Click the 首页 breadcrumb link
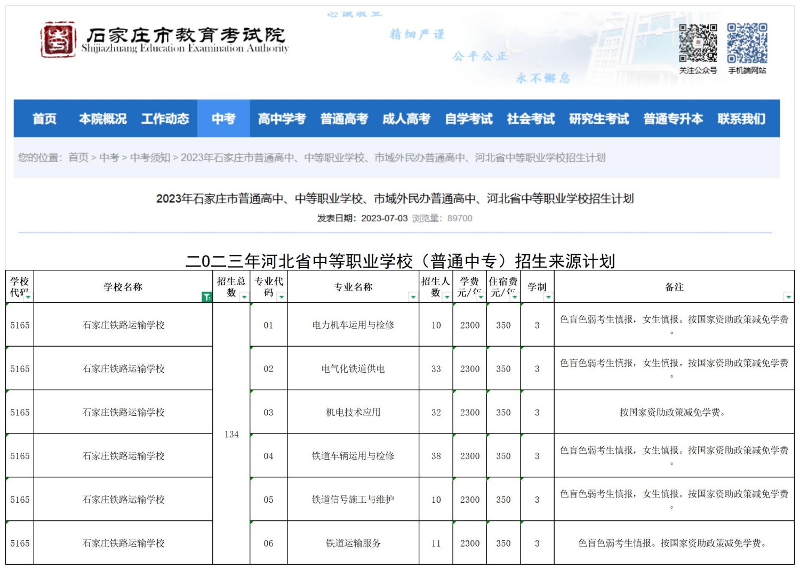The width and height of the screenshot is (800, 570). (x=78, y=157)
